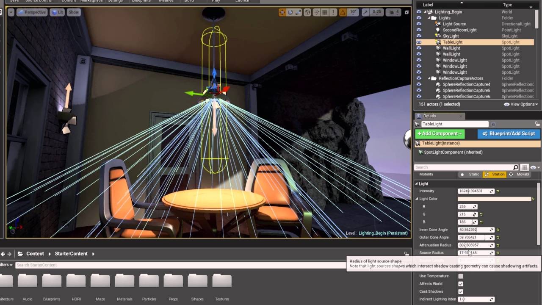Select the translate transform gizmo tool
Viewport: 542px width, 305px height.
click(282, 12)
